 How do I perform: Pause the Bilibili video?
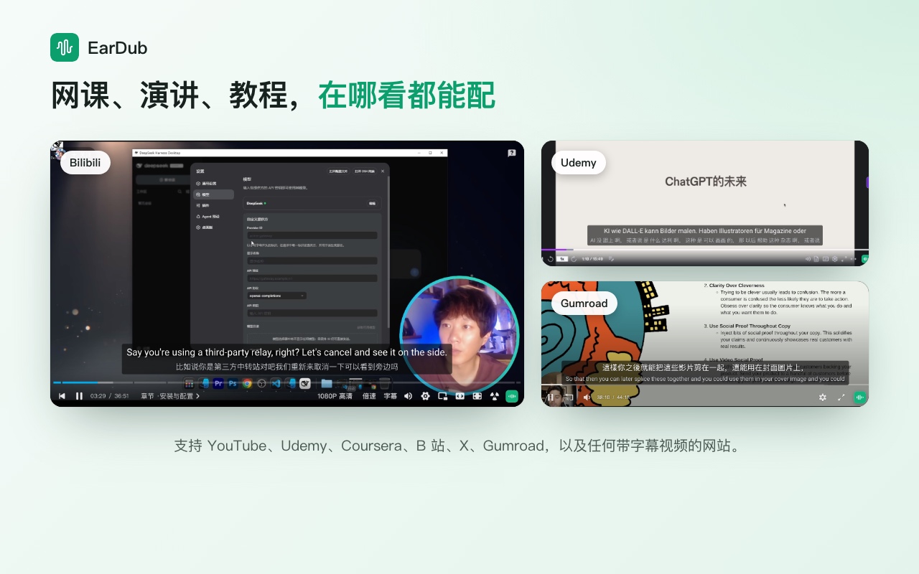point(79,396)
